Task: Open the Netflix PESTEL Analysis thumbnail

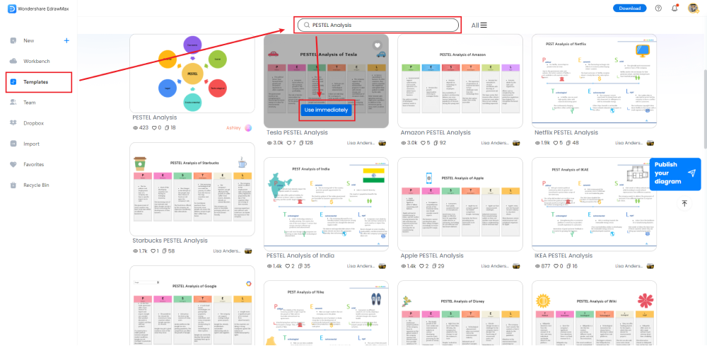Action: point(595,81)
